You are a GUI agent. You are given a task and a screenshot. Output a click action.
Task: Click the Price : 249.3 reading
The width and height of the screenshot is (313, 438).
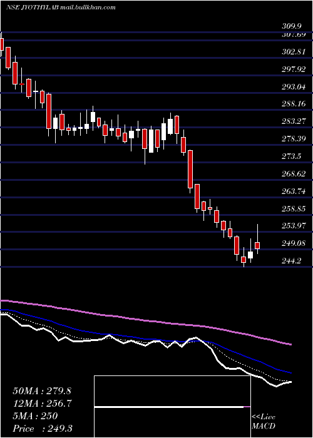tap(43, 429)
